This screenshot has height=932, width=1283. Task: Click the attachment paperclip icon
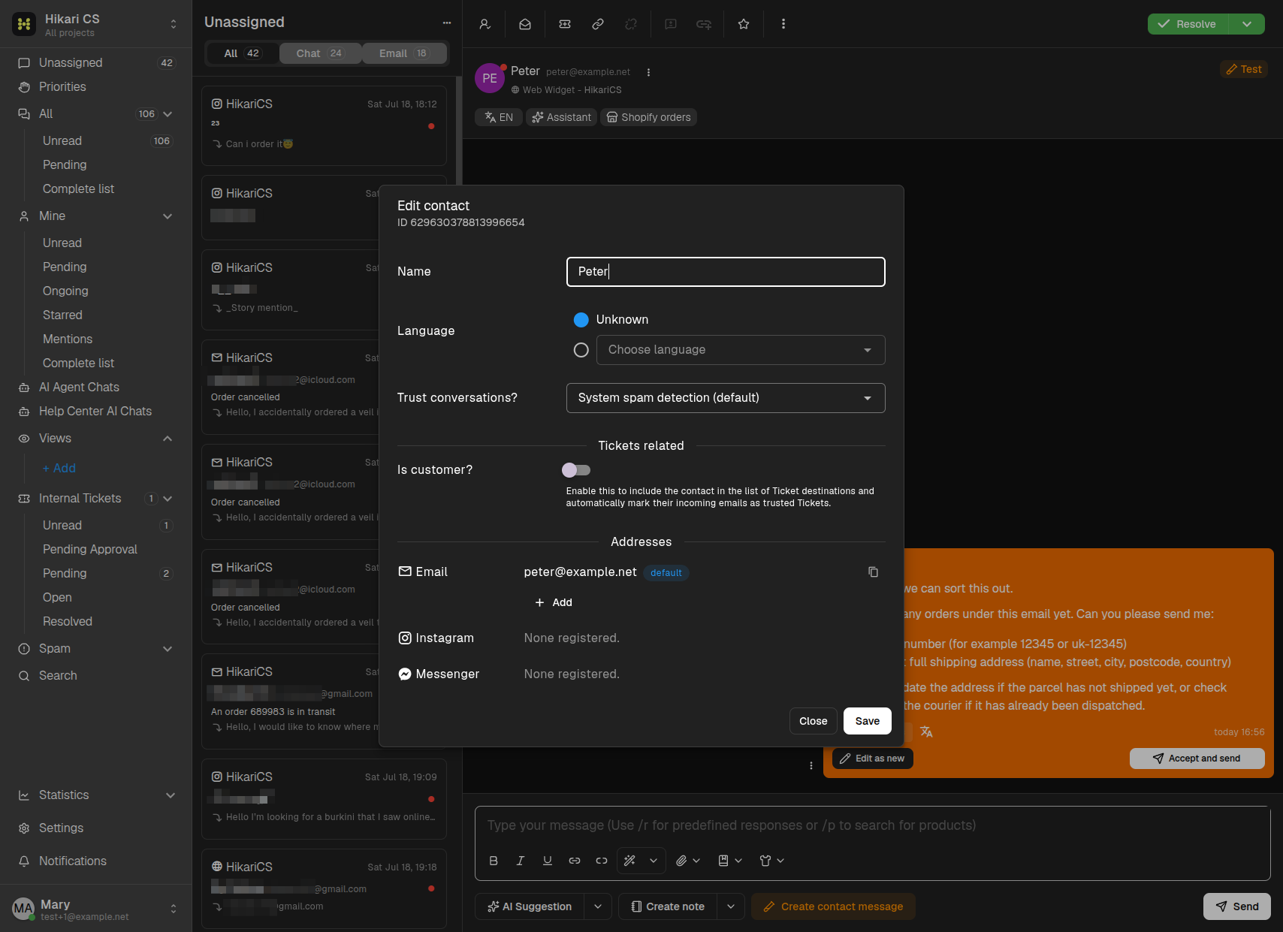[681, 861]
